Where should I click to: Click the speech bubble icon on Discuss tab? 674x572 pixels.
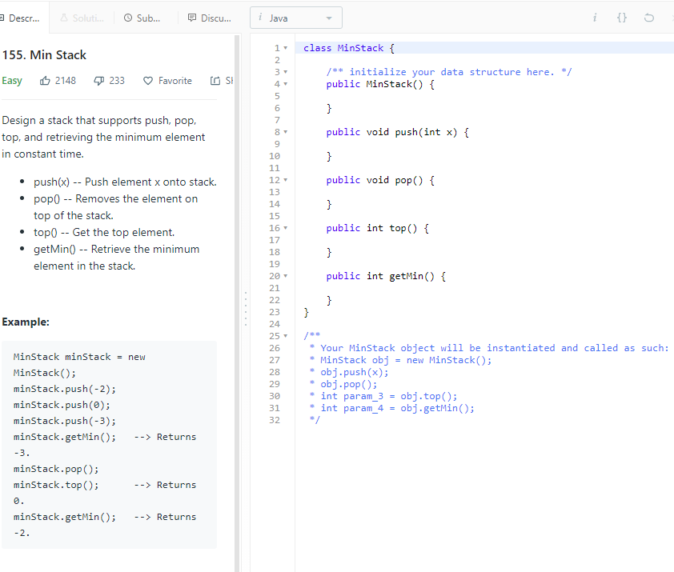tap(192, 18)
